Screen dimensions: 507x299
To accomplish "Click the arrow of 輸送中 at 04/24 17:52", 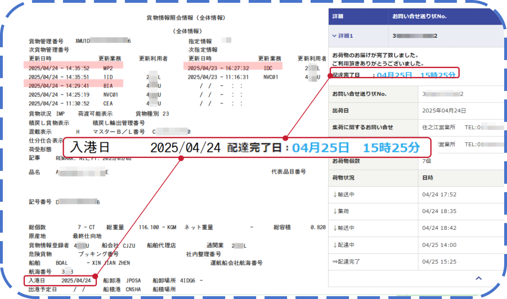I will pyautogui.click(x=335, y=194).
